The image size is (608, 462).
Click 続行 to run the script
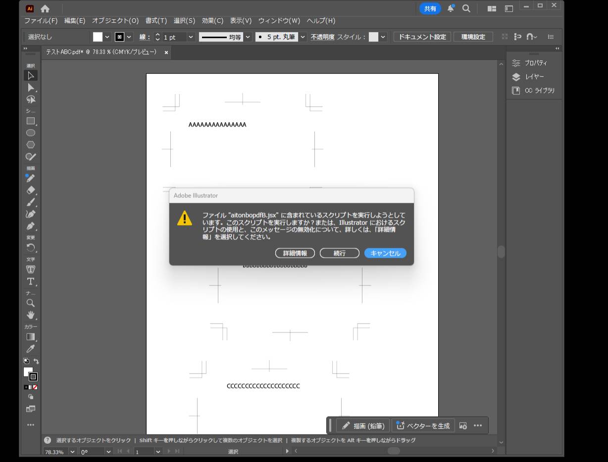point(339,253)
